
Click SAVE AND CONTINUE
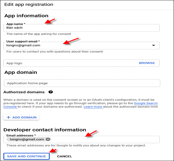(x=27, y=156)
